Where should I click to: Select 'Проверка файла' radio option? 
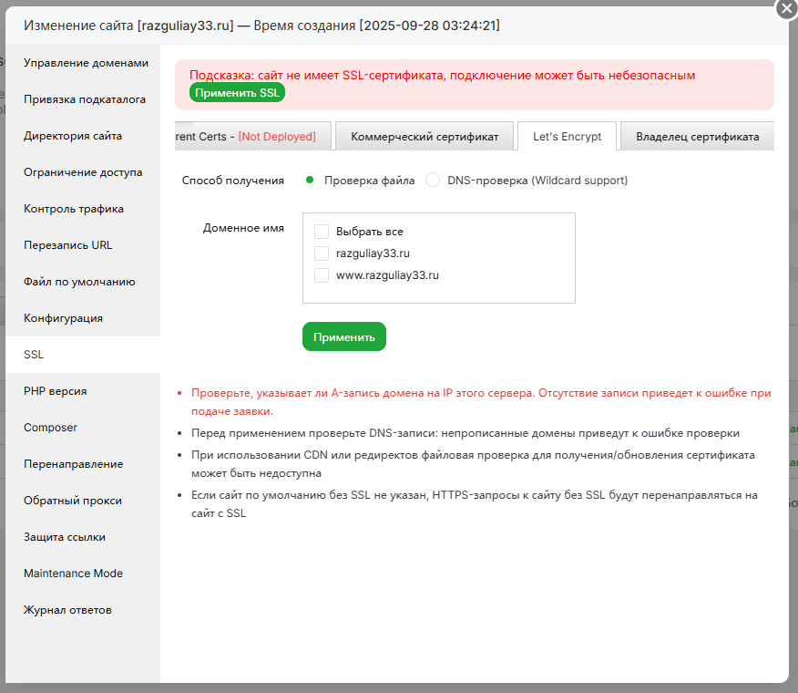[x=310, y=181]
